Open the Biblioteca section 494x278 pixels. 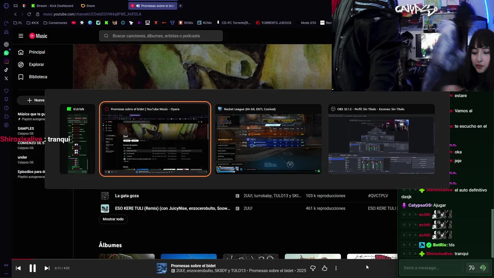click(33, 77)
